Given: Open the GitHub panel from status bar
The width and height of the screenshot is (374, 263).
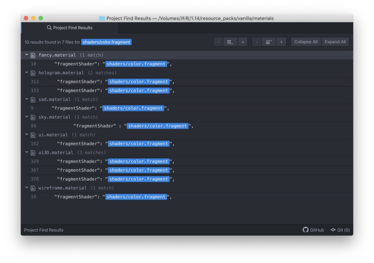Looking at the screenshot, I should coord(313,230).
